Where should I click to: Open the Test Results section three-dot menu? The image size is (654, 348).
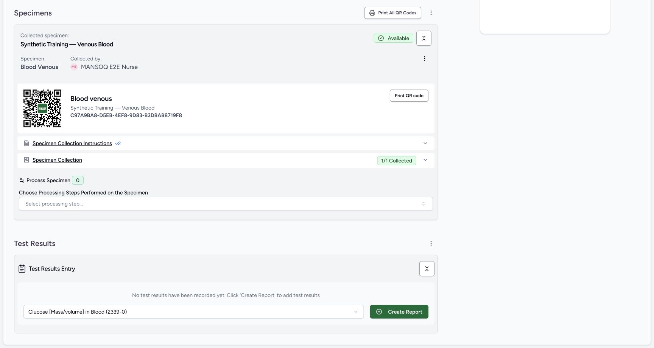(x=431, y=243)
